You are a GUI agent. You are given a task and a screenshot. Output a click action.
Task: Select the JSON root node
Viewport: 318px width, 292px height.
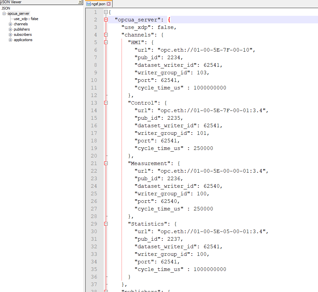6,8
